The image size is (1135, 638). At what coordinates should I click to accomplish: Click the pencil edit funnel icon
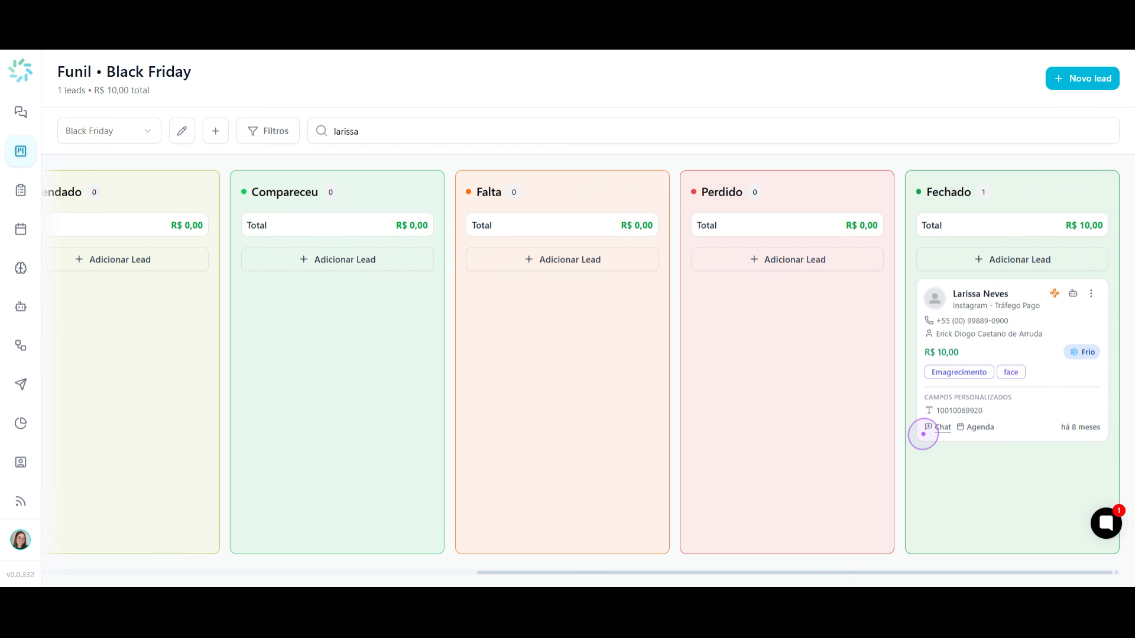182,131
